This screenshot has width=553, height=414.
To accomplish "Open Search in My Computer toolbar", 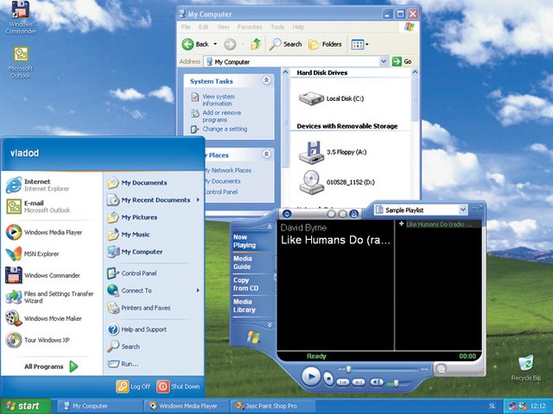I will 286,44.
